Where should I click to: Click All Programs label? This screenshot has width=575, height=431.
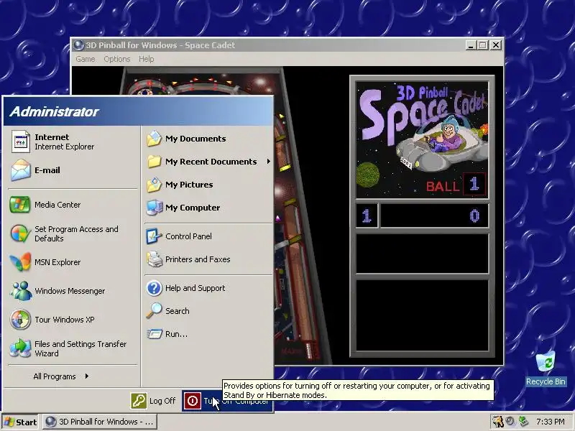(x=55, y=376)
